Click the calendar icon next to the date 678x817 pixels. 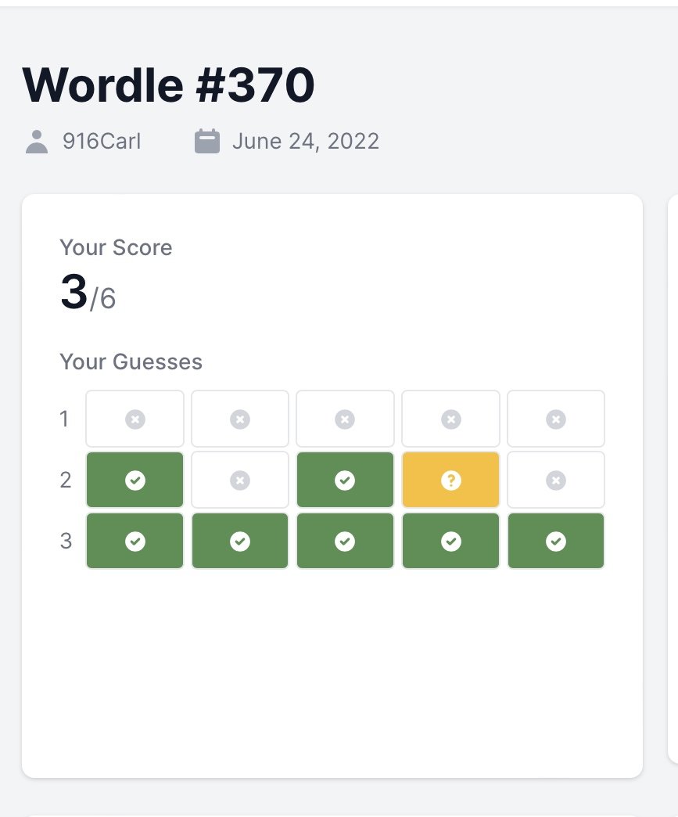pyautogui.click(x=207, y=142)
